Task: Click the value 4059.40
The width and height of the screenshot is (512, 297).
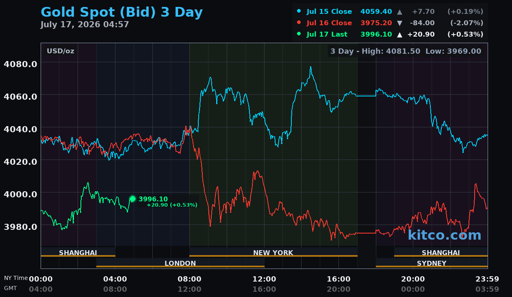Action: coord(376,11)
